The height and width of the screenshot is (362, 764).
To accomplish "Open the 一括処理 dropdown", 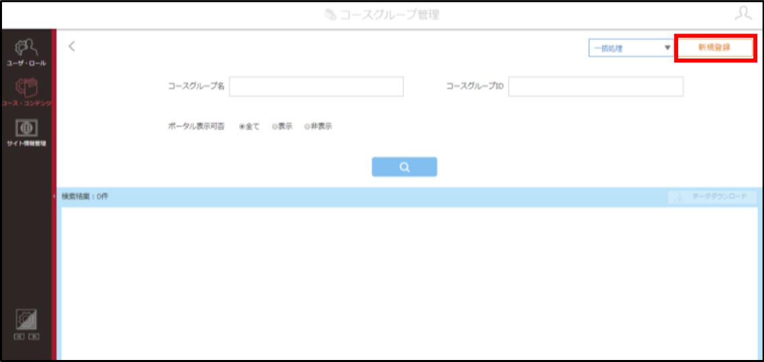I will click(x=630, y=48).
